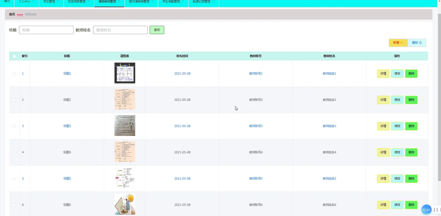Click 修改 for 标题4 row
Image resolution: width=441 pixels, height=216 pixels.
click(x=397, y=152)
